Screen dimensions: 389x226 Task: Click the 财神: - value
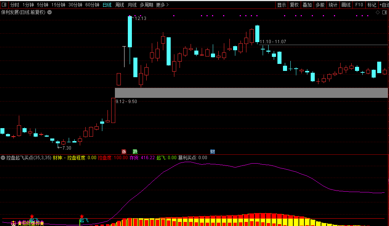59,158
